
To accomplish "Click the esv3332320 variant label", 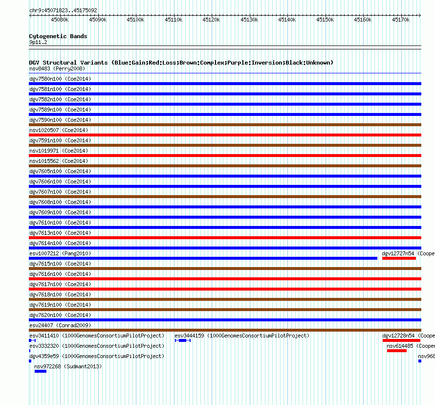I will (x=97, y=346).
